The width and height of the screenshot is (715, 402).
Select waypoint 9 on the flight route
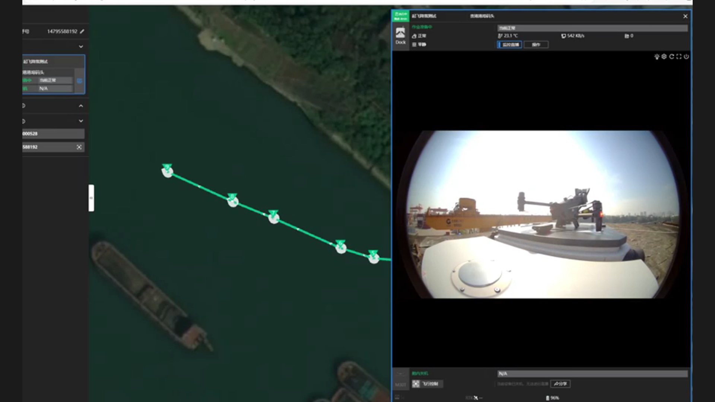click(x=167, y=170)
